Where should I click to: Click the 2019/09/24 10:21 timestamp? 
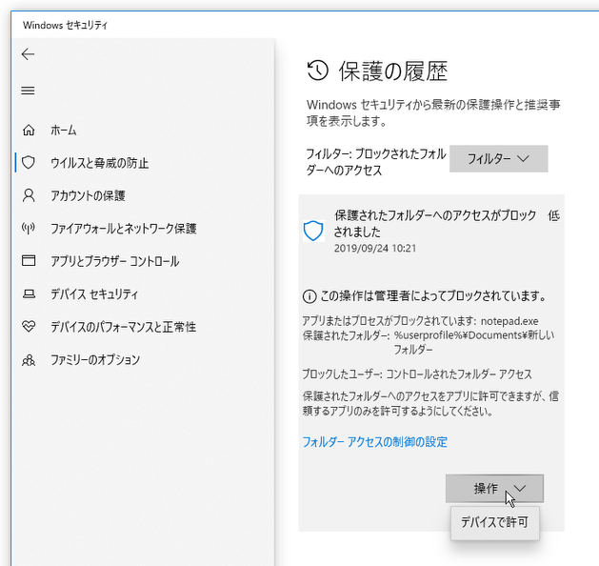point(375,249)
